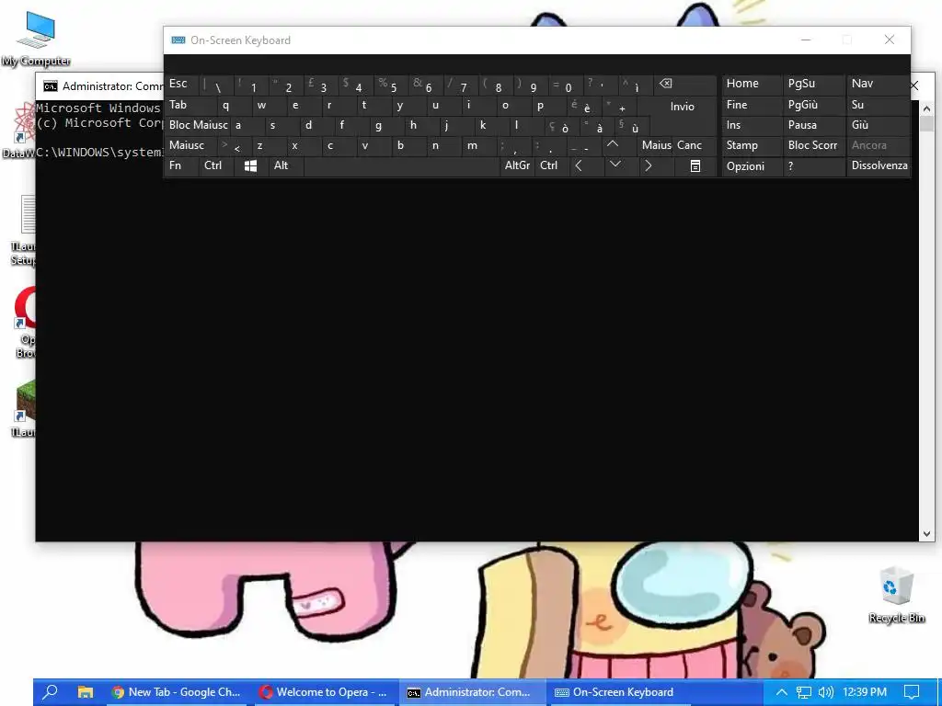The width and height of the screenshot is (942, 706).
Task: Click Command Prompt scrollbar down arrow
Action: 925,533
